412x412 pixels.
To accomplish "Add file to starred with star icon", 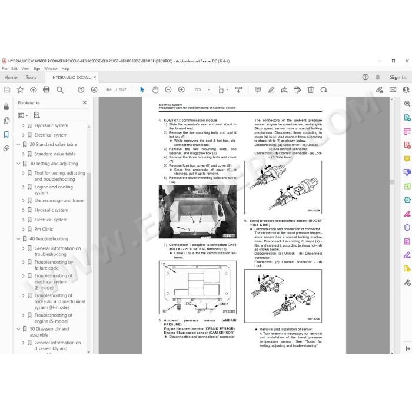I will click(20, 89).
